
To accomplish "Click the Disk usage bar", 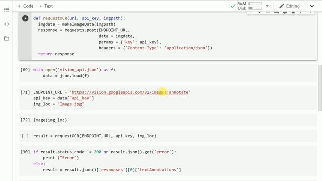I will (255, 8).
